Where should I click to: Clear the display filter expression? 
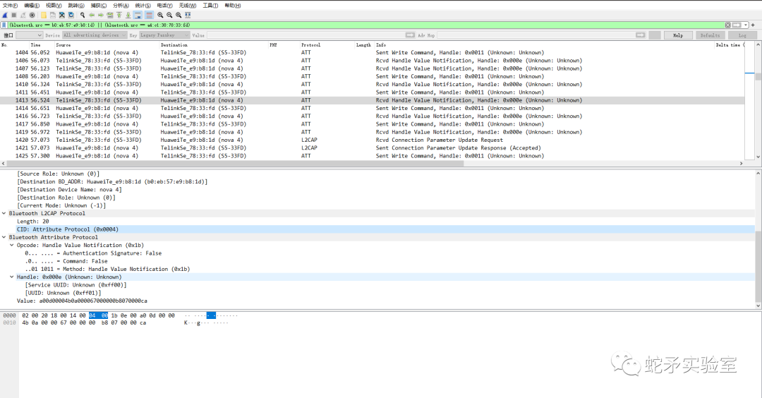point(727,25)
